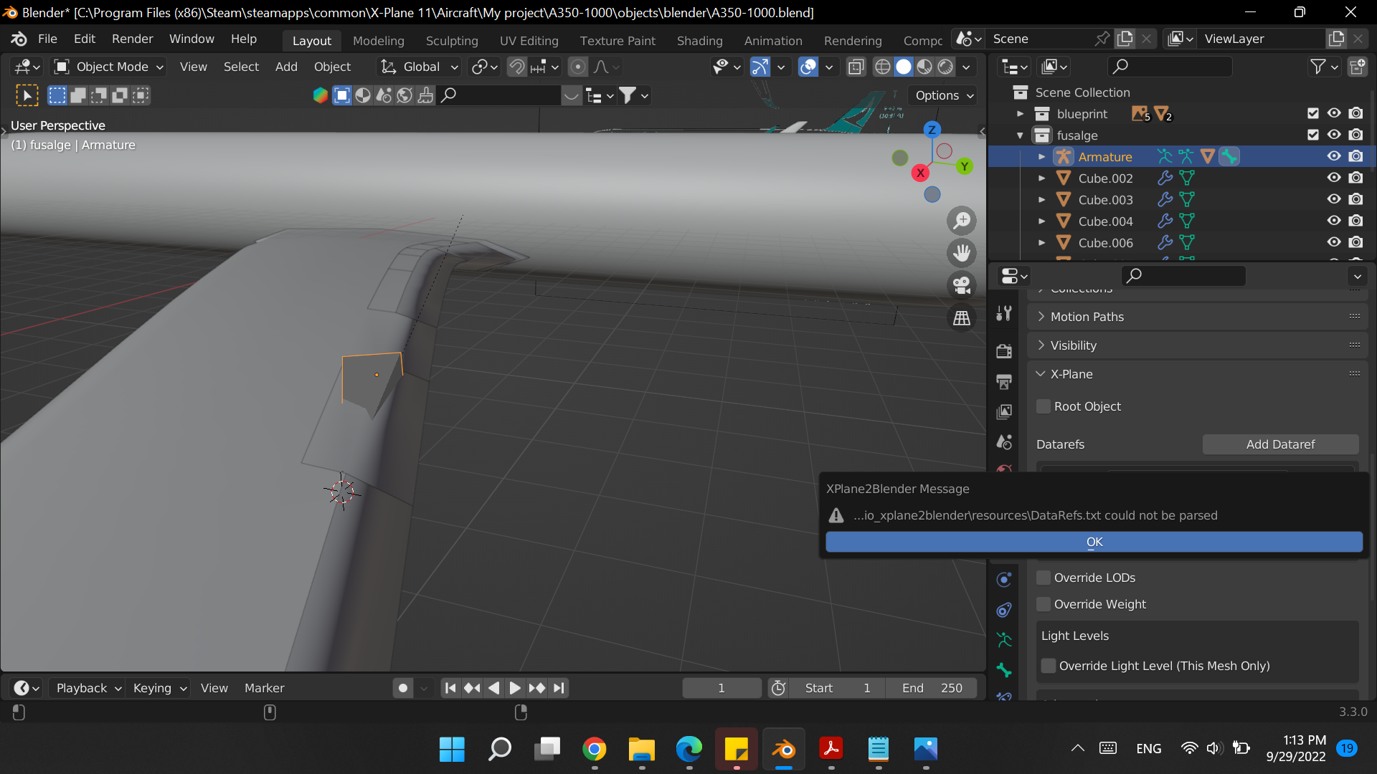The width and height of the screenshot is (1377, 774).
Task: Open the Render Properties tab icon
Action: (1003, 350)
